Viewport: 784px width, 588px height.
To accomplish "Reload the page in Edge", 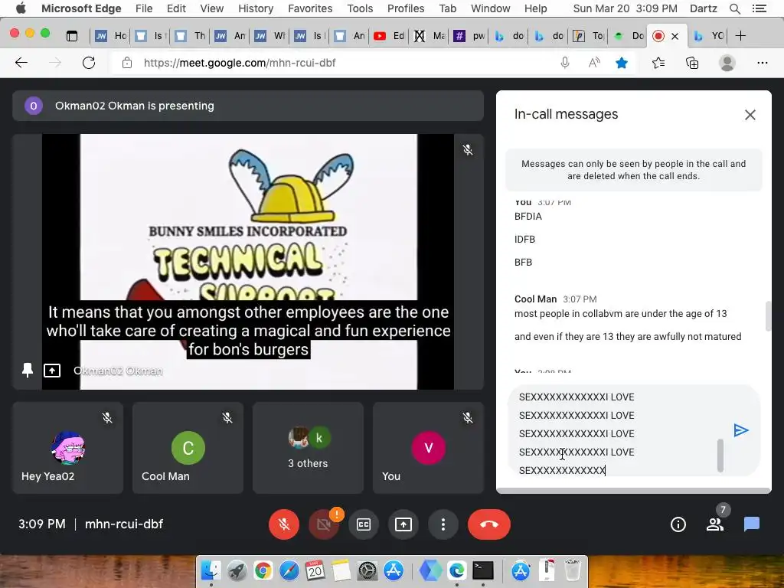I will (x=89, y=63).
